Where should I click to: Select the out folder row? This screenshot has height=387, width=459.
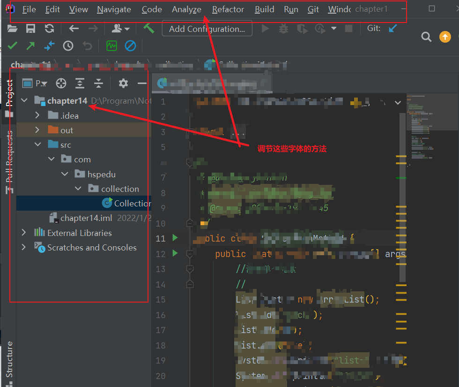click(x=84, y=130)
